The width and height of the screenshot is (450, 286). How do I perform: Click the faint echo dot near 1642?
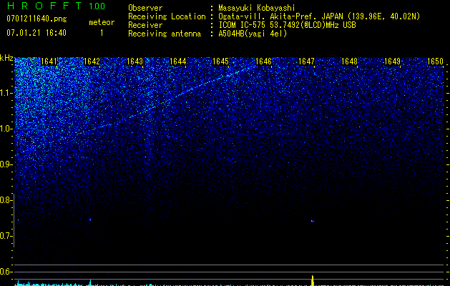point(90,220)
